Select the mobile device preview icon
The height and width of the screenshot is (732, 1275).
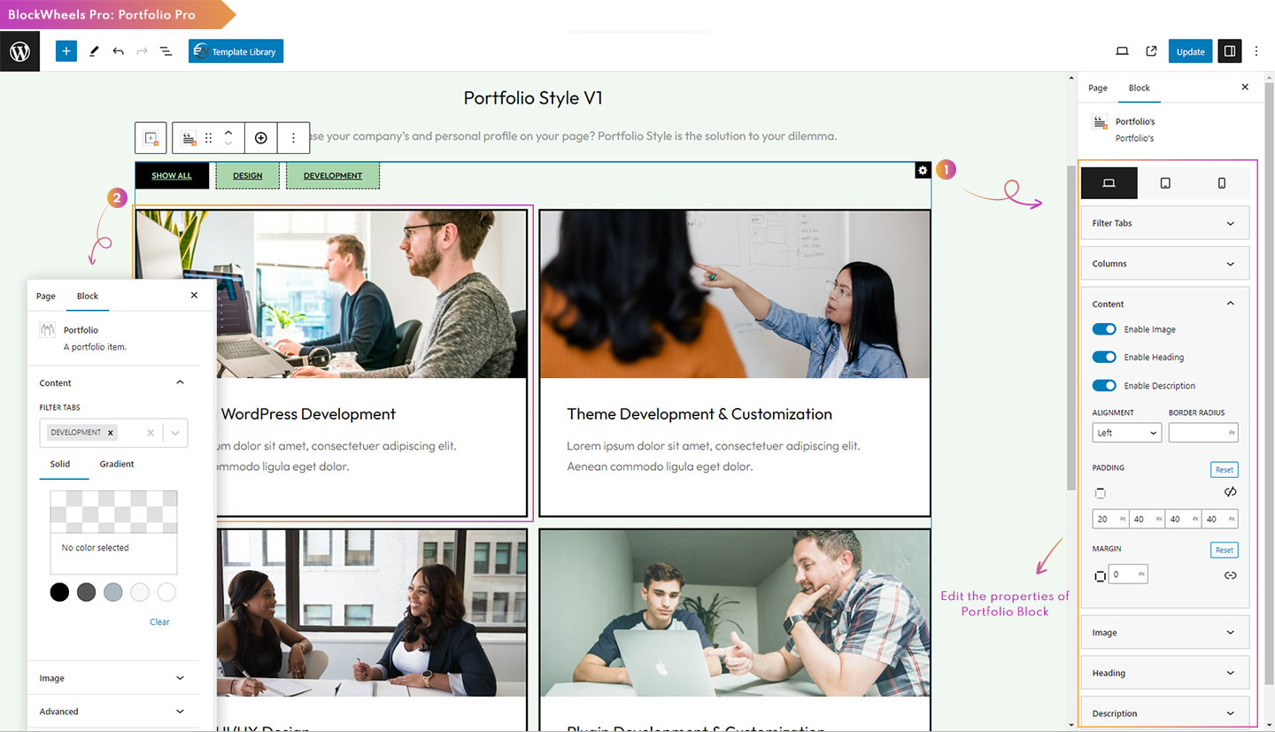pos(1222,183)
